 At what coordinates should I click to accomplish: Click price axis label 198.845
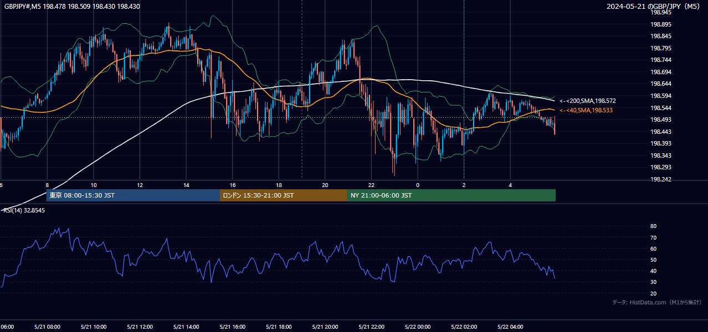660,37
